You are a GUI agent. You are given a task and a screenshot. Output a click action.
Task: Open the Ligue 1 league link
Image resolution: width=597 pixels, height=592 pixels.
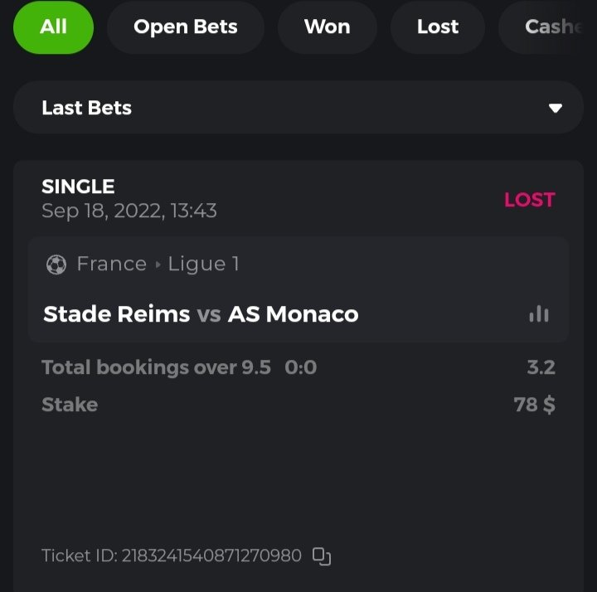tap(203, 264)
